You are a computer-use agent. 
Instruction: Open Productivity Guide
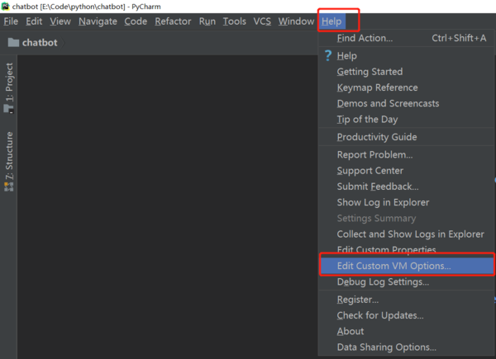click(406, 137)
